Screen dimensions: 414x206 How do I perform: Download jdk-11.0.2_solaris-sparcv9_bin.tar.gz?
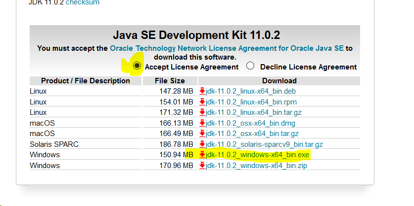tap(264, 144)
